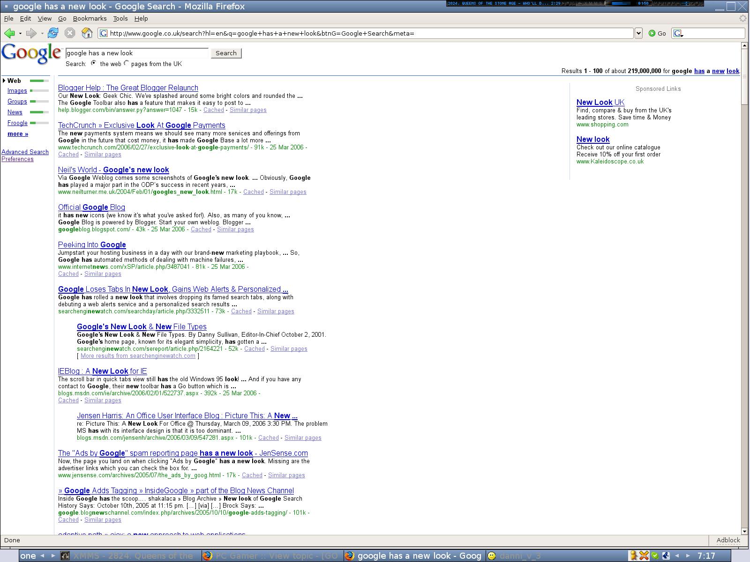Open the forward button history dropdown
This screenshot has width=750, height=562.
[42, 33]
